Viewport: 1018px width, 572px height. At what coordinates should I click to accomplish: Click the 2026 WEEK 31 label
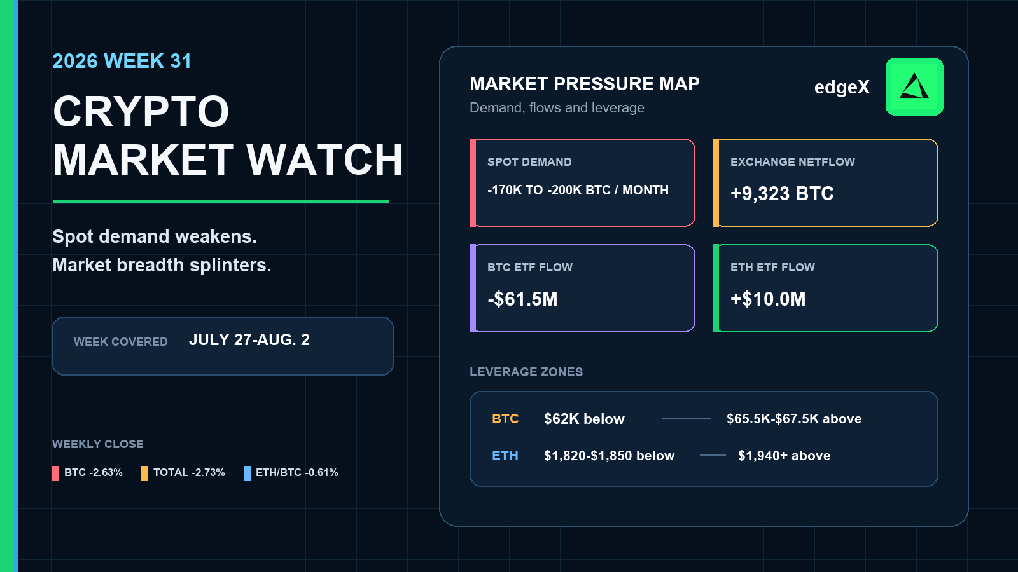[122, 61]
